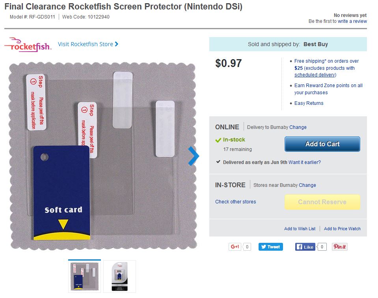Click the Cannot Reserve button

coord(322,202)
